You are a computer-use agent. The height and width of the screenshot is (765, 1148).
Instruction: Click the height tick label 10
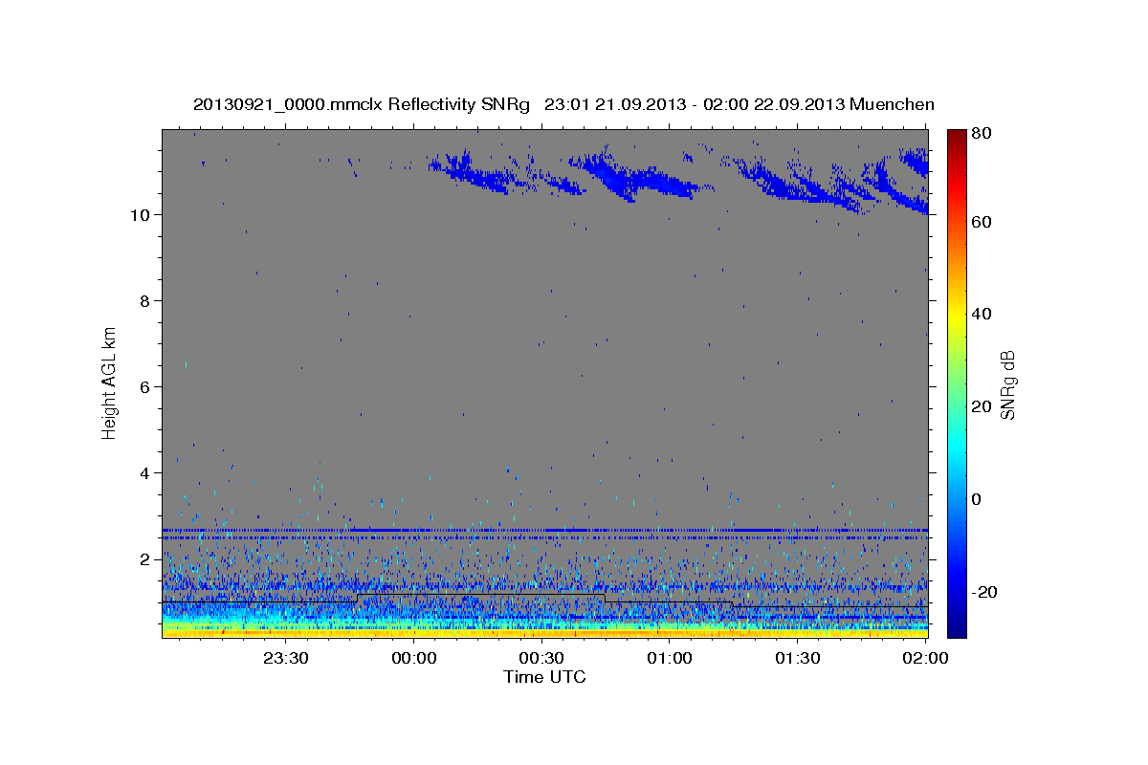[140, 215]
